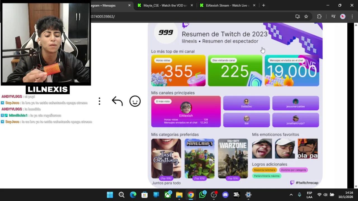Close the Instagram • Mensajes tab
Image resolution: width=358 pixels, height=201 pixels.
[129, 5]
